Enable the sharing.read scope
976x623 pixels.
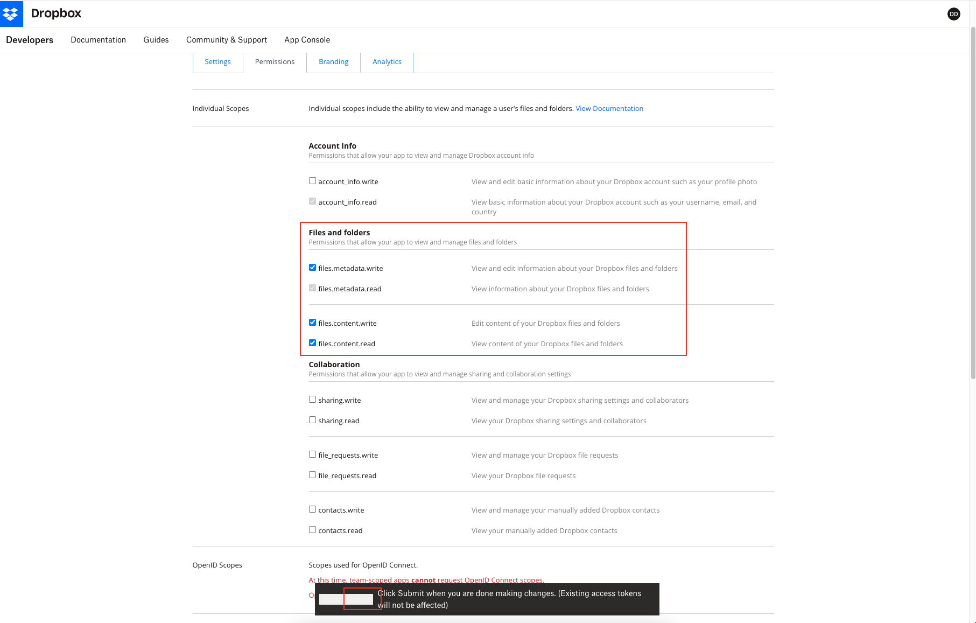click(312, 420)
